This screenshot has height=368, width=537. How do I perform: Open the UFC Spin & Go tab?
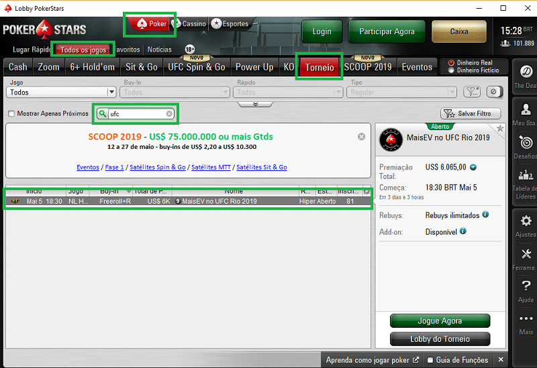tap(197, 66)
